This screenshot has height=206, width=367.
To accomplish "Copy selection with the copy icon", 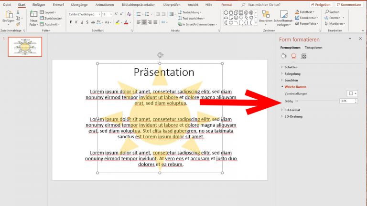I will [x=18, y=18].
